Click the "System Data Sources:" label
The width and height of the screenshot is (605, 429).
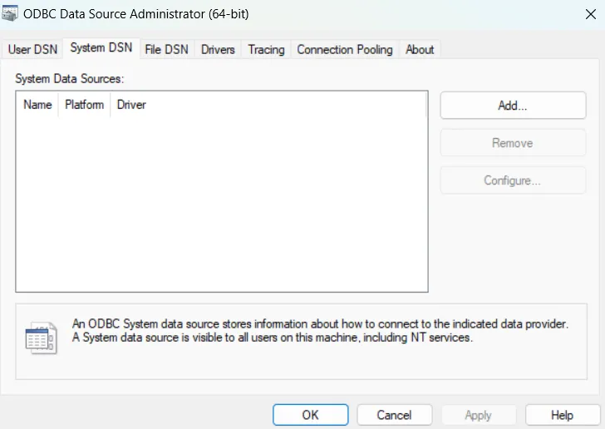tap(70, 79)
